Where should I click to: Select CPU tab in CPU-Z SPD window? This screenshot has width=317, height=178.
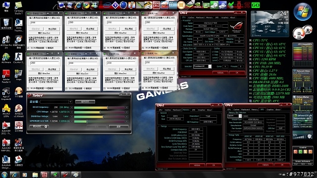point(229,110)
